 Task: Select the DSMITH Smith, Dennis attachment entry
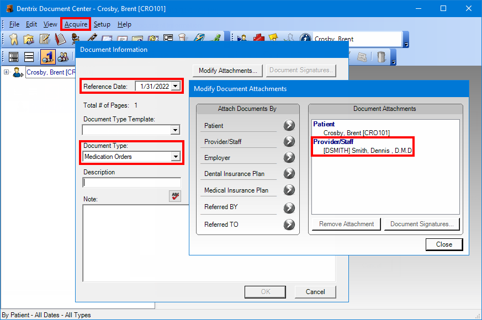368,151
